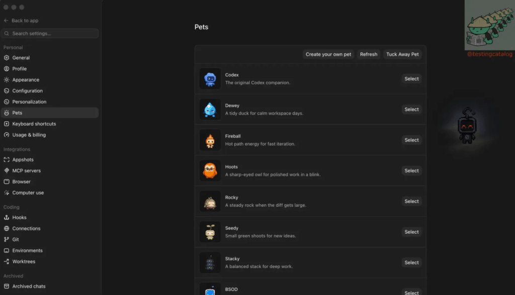Click 'A steady rock when the diff gets large.'
This screenshot has height=295, width=515.
[266, 205]
